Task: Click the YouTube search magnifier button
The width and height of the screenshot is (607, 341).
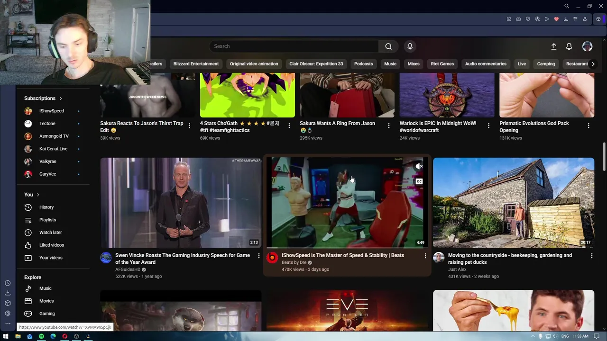Action: point(388,46)
